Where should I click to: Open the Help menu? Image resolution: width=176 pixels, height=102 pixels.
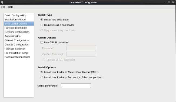click(11, 7)
